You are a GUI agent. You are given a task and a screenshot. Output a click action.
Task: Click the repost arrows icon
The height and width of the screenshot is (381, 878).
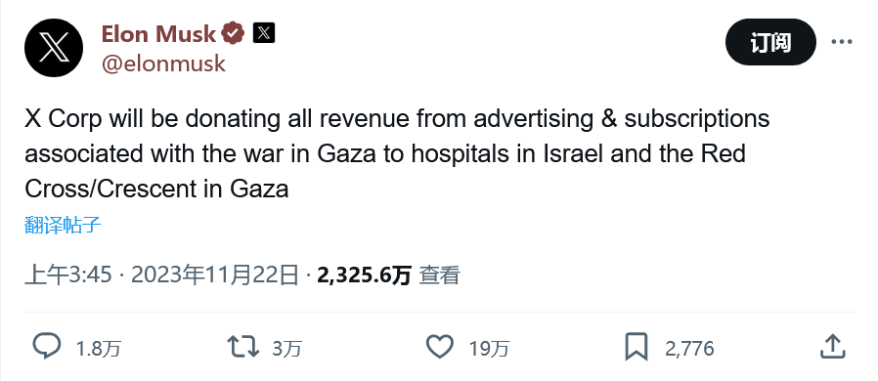243,347
